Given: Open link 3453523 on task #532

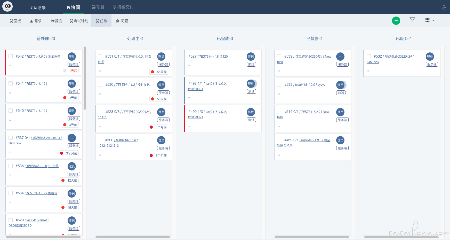Looking at the screenshot, I should point(373,62).
